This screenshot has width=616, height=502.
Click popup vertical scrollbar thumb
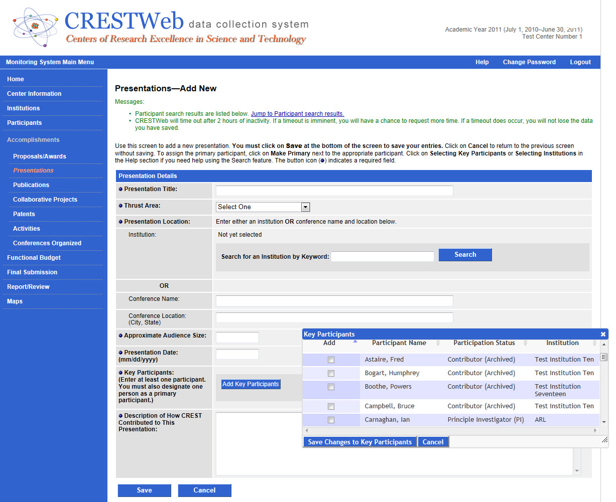(x=604, y=357)
